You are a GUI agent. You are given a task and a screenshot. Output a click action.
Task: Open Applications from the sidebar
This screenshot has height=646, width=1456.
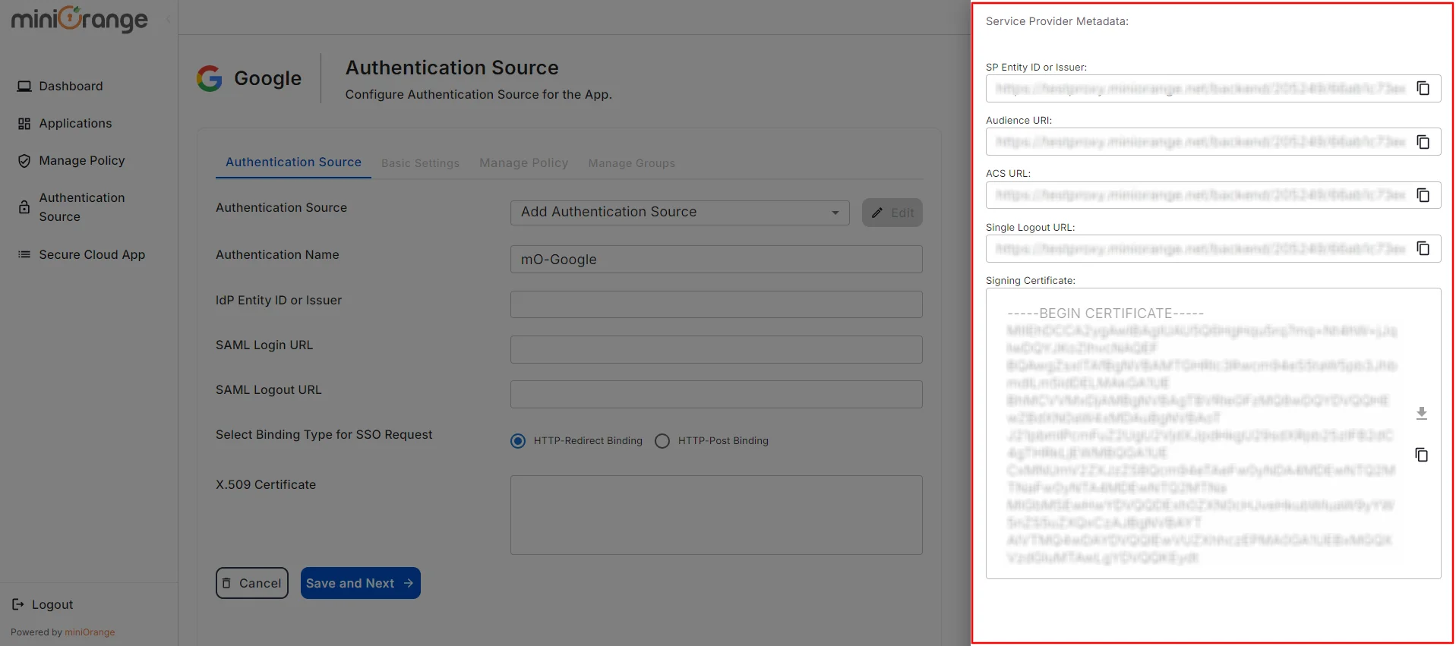[x=75, y=124]
